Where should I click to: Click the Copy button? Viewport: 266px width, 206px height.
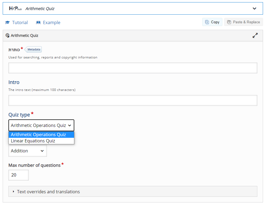click(212, 22)
